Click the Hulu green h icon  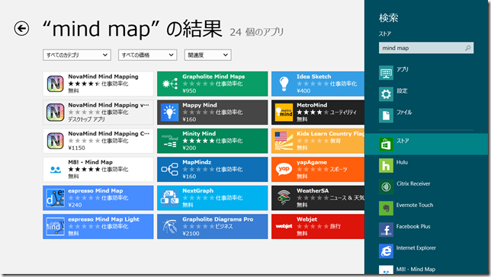(x=386, y=166)
